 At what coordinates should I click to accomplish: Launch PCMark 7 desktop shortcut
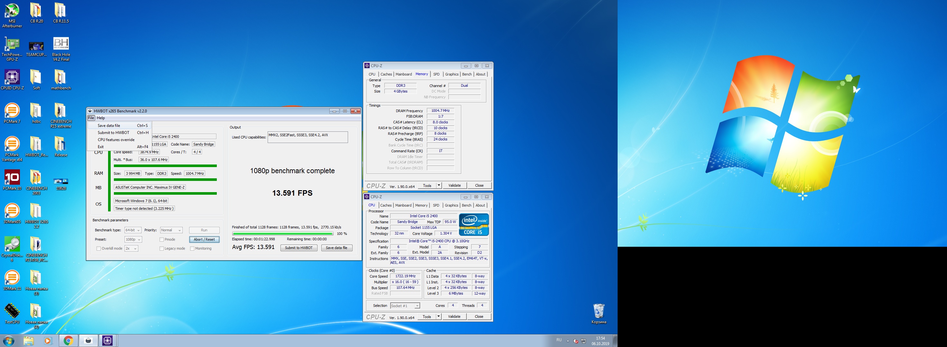pyautogui.click(x=12, y=113)
